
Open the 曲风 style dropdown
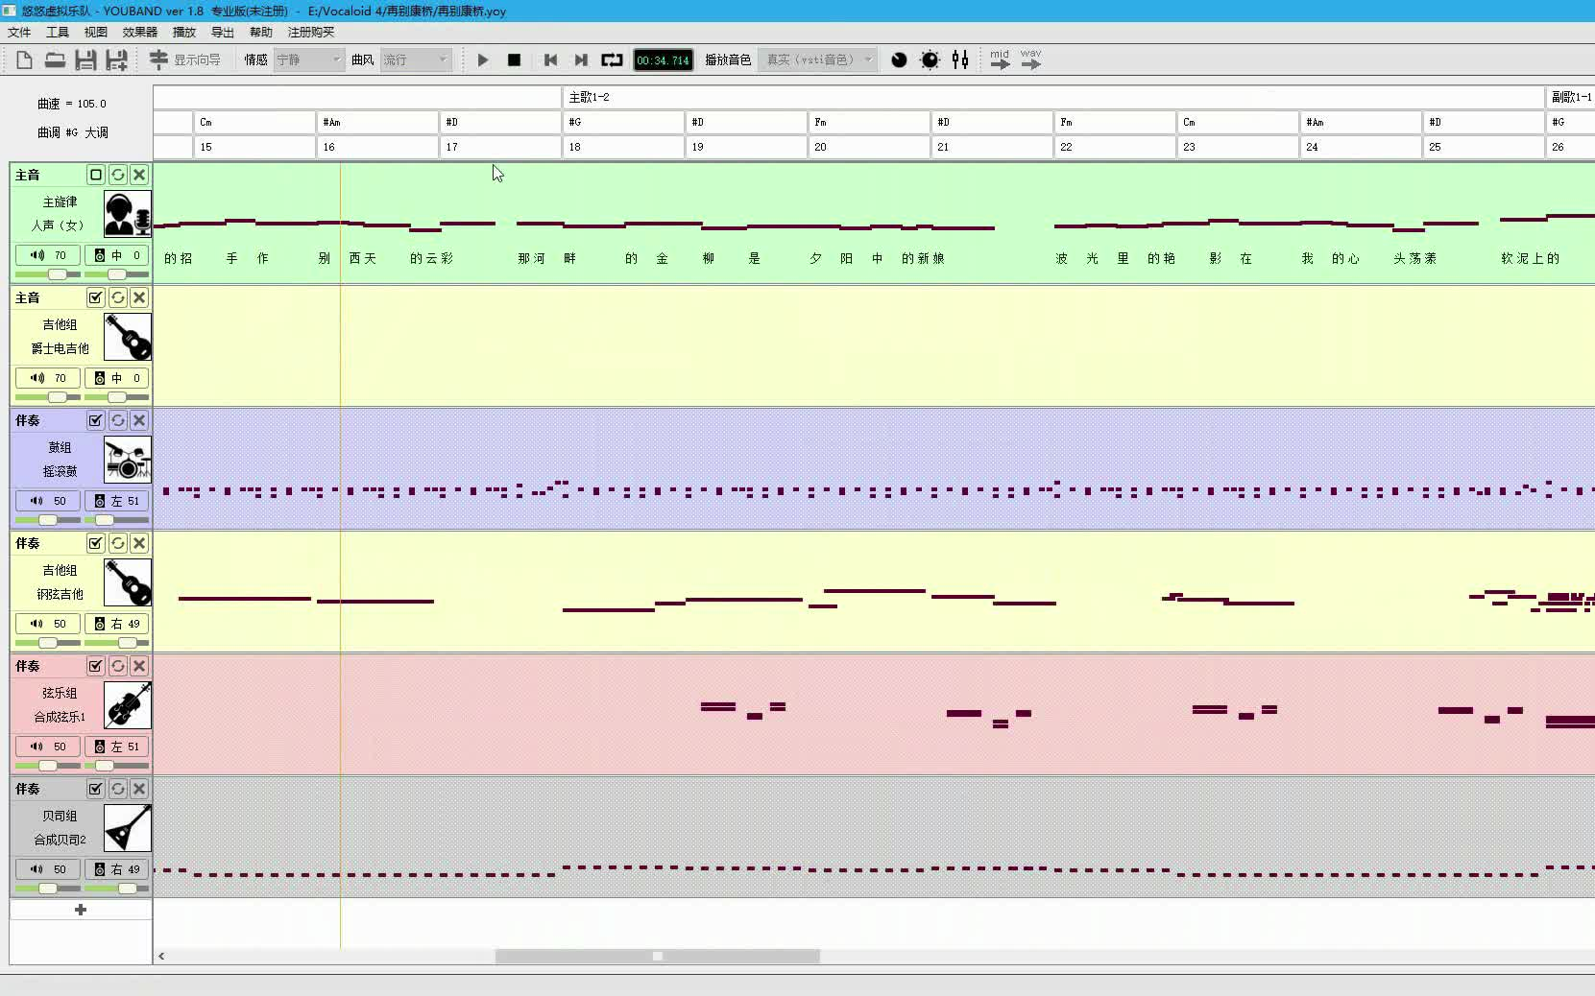(416, 59)
